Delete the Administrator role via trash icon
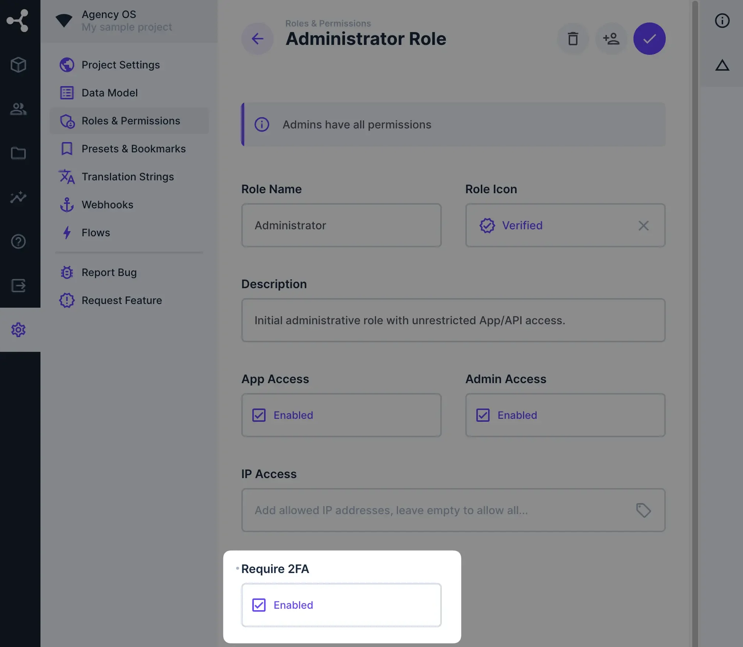743x647 pixels. click(x=572, y=39)
